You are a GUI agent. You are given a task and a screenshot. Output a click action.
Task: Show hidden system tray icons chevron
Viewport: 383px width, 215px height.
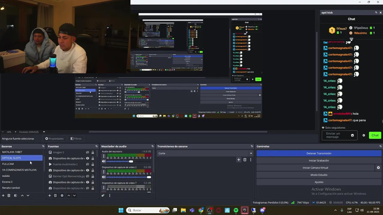pyautogui.click(x=335, y=210)
